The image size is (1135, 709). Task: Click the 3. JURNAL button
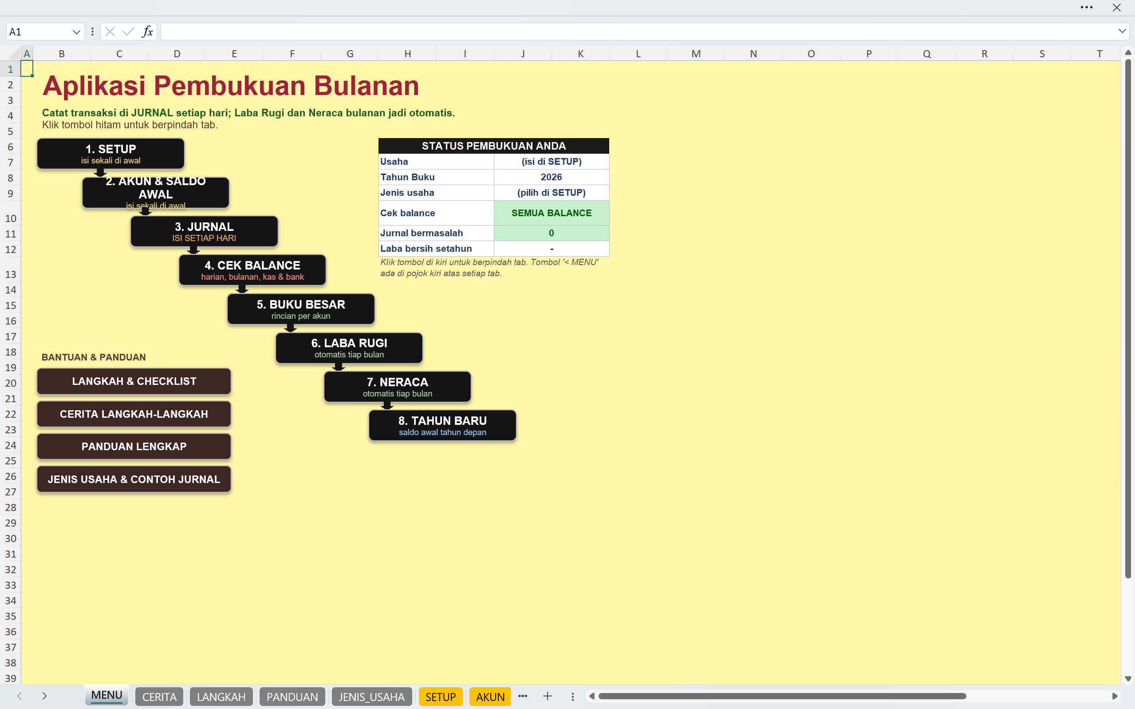coord(204,232)
